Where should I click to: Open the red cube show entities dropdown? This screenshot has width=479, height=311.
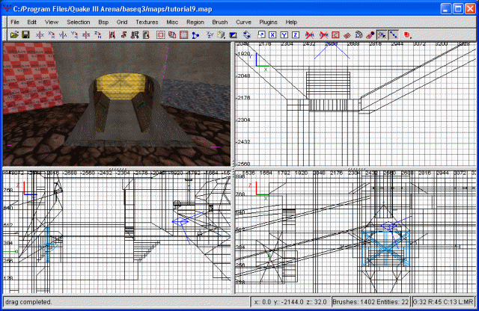[x=407, y=35]
